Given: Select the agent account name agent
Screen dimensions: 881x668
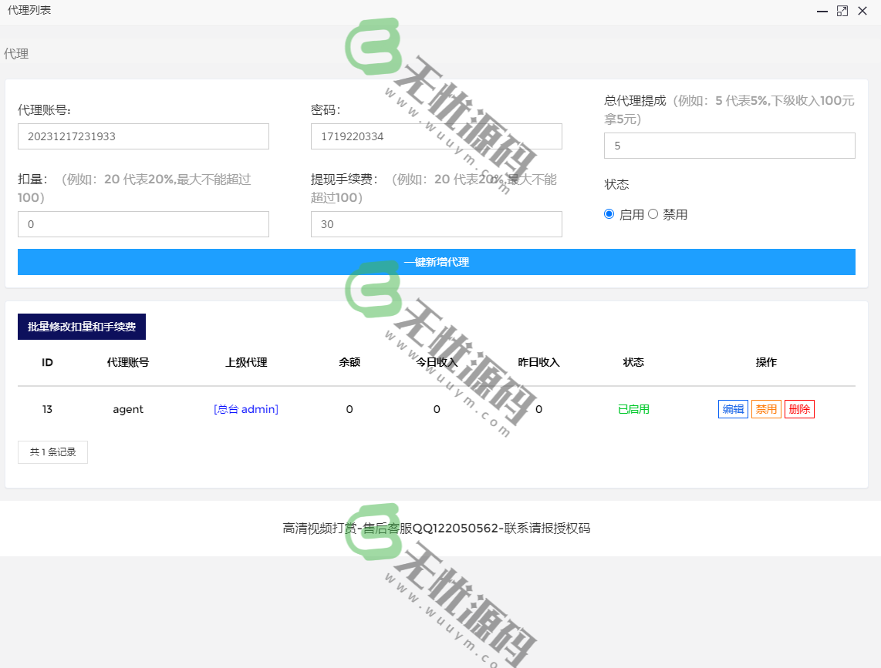Looking at the screenshot, I should point(127,409).
